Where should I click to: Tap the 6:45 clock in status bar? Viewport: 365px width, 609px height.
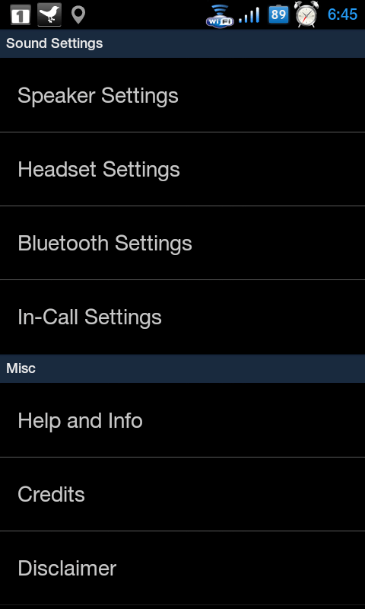tap(342, 14)
